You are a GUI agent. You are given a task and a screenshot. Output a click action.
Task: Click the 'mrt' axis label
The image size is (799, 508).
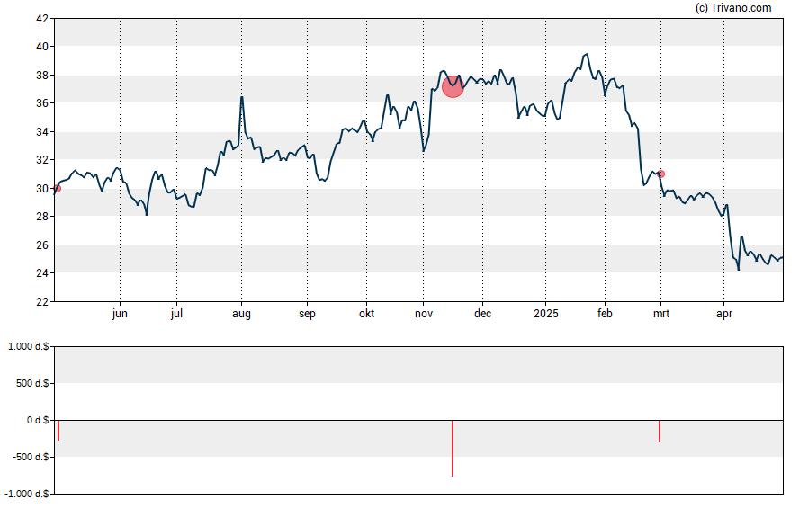pos(661,314)
